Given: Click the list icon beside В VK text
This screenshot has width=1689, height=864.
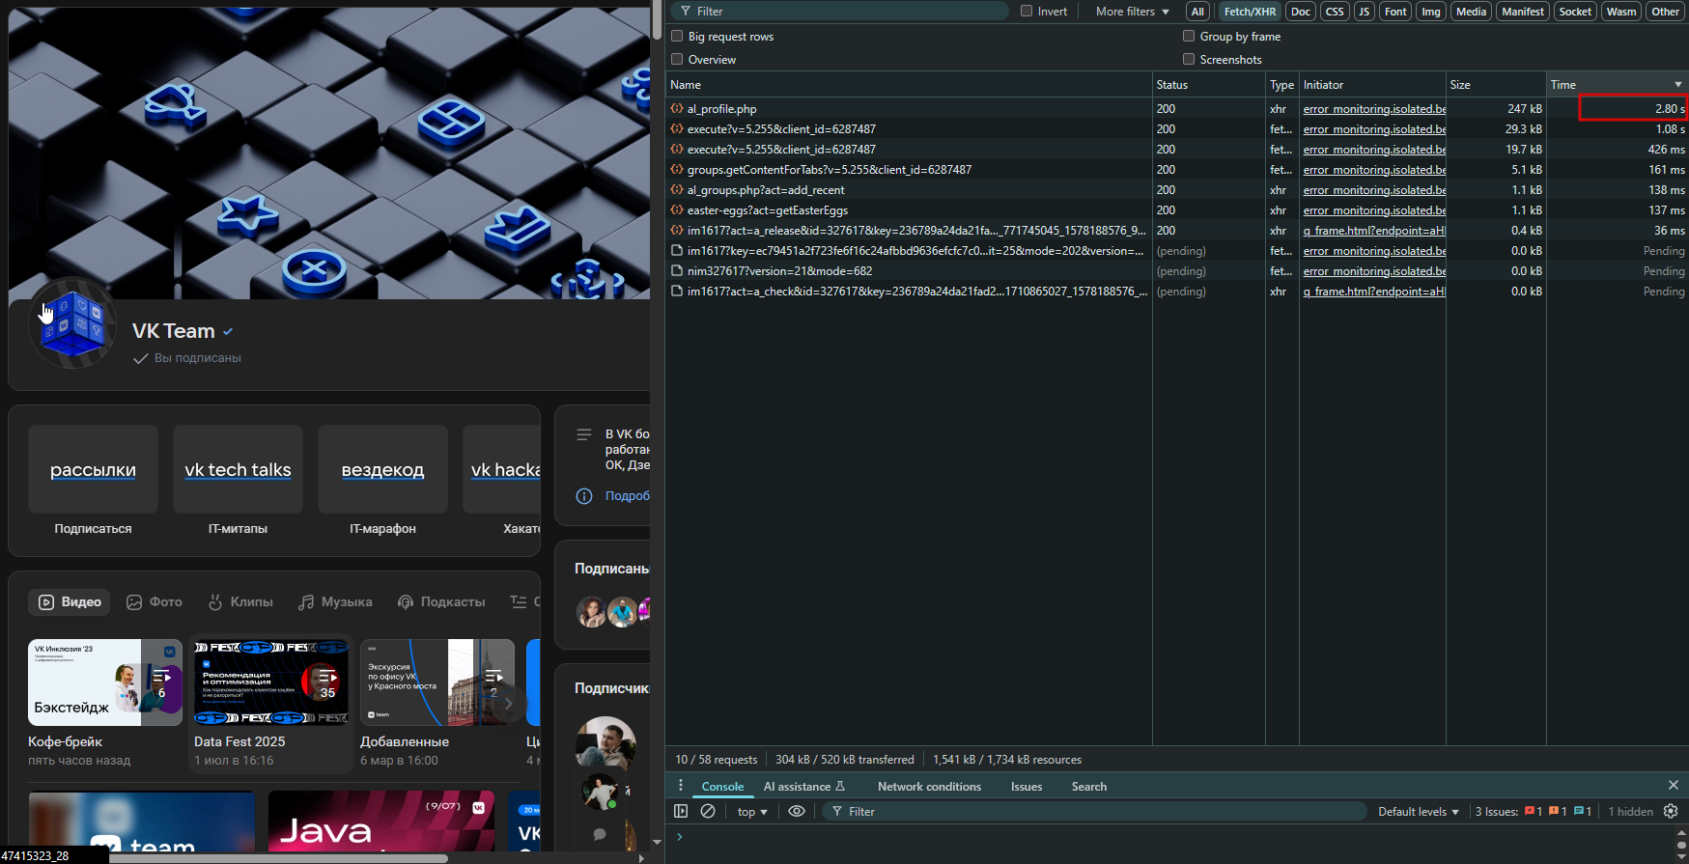Looking at the screenshot, I should pos(584,434).
